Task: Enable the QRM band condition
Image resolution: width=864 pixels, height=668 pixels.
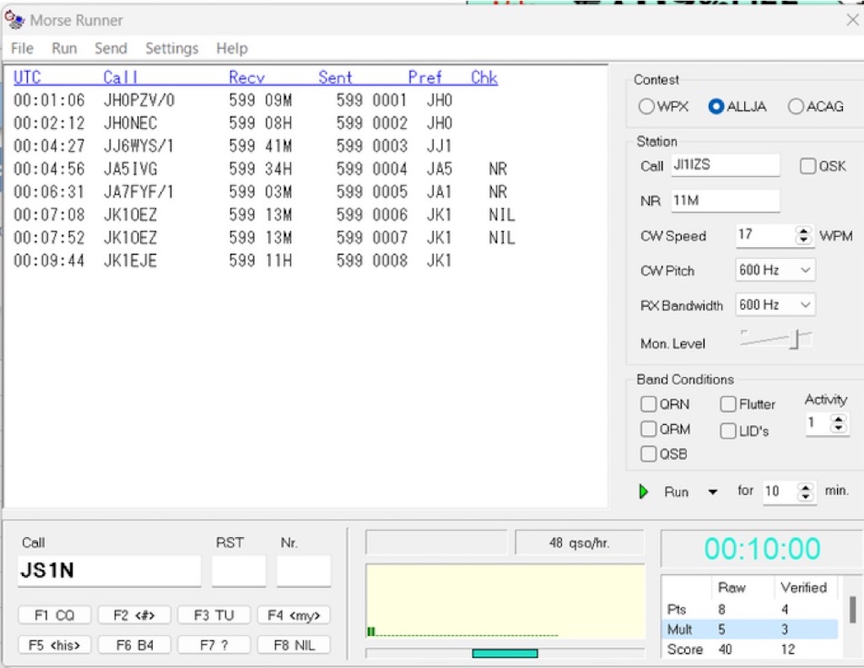Action: coord(649,428)
